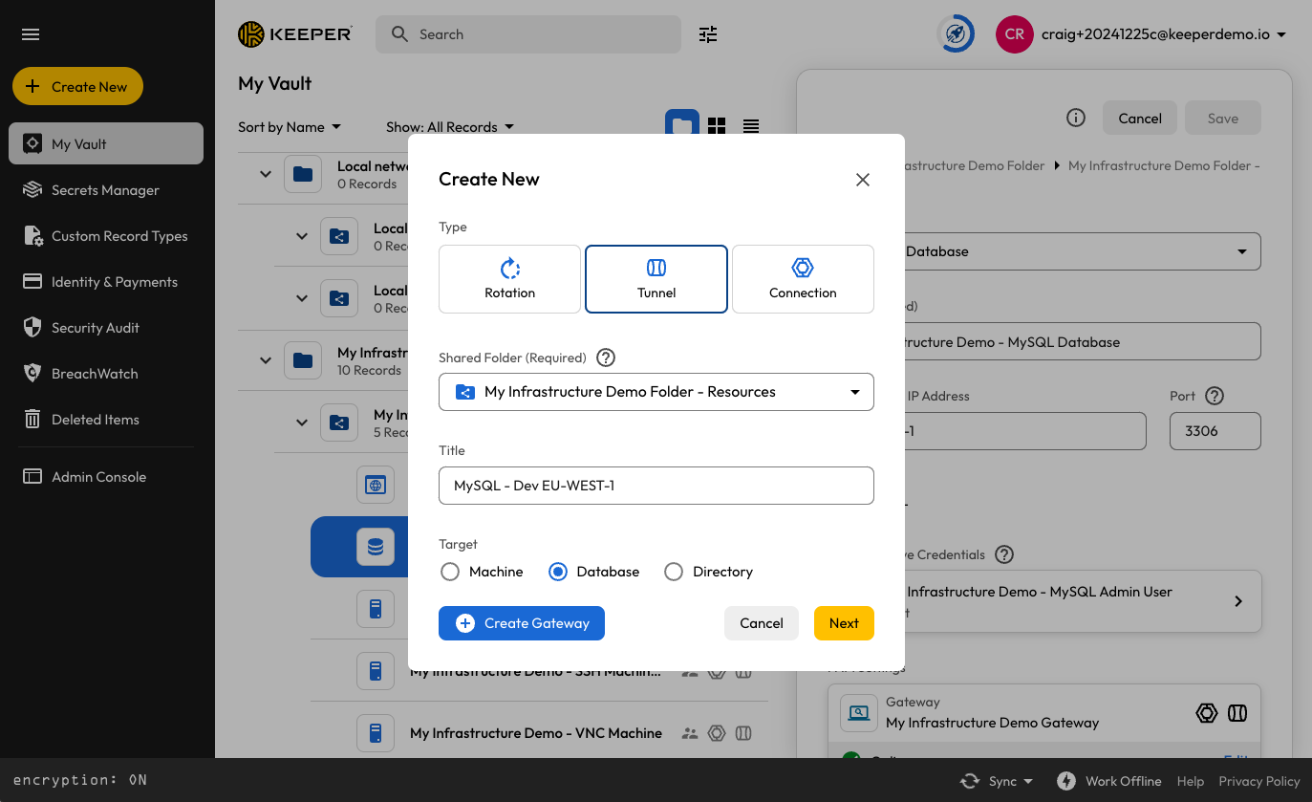Open the search filter options icon
The width and height of the screenshot is (1312, 802).
point(707,34)
